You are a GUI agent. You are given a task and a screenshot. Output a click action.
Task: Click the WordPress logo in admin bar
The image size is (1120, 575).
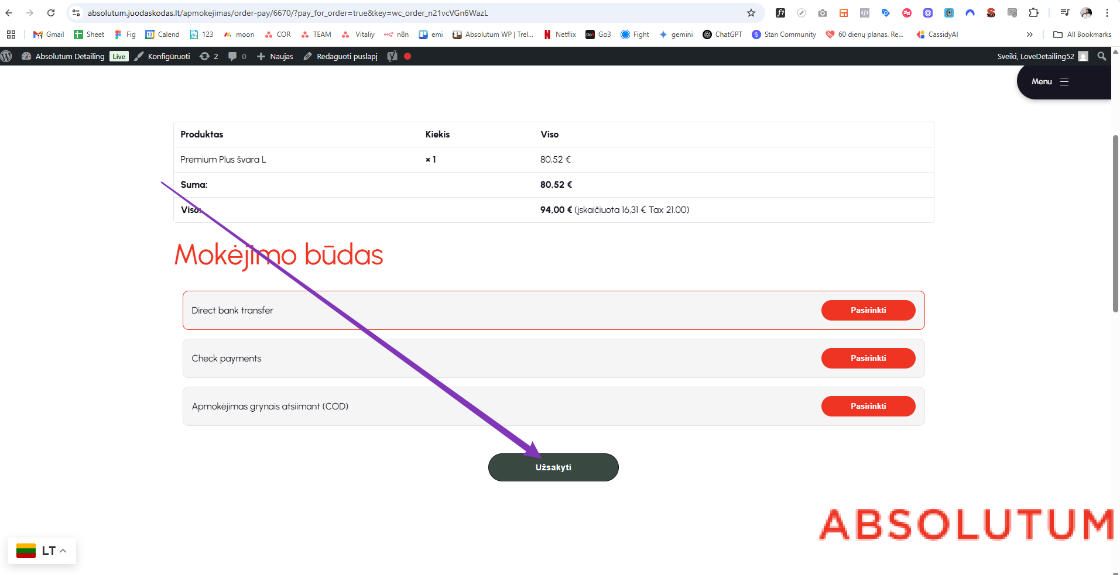[6, 56]
